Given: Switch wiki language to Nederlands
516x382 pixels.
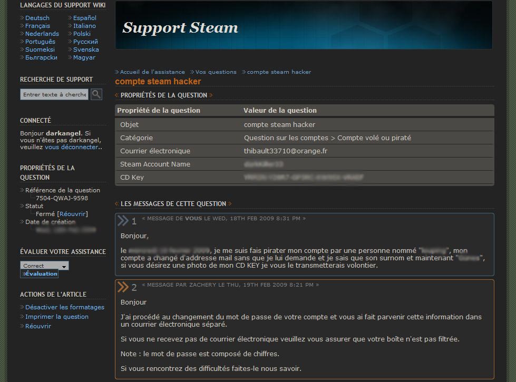Looking at the screenshot, I should click(x=42, y=34).
